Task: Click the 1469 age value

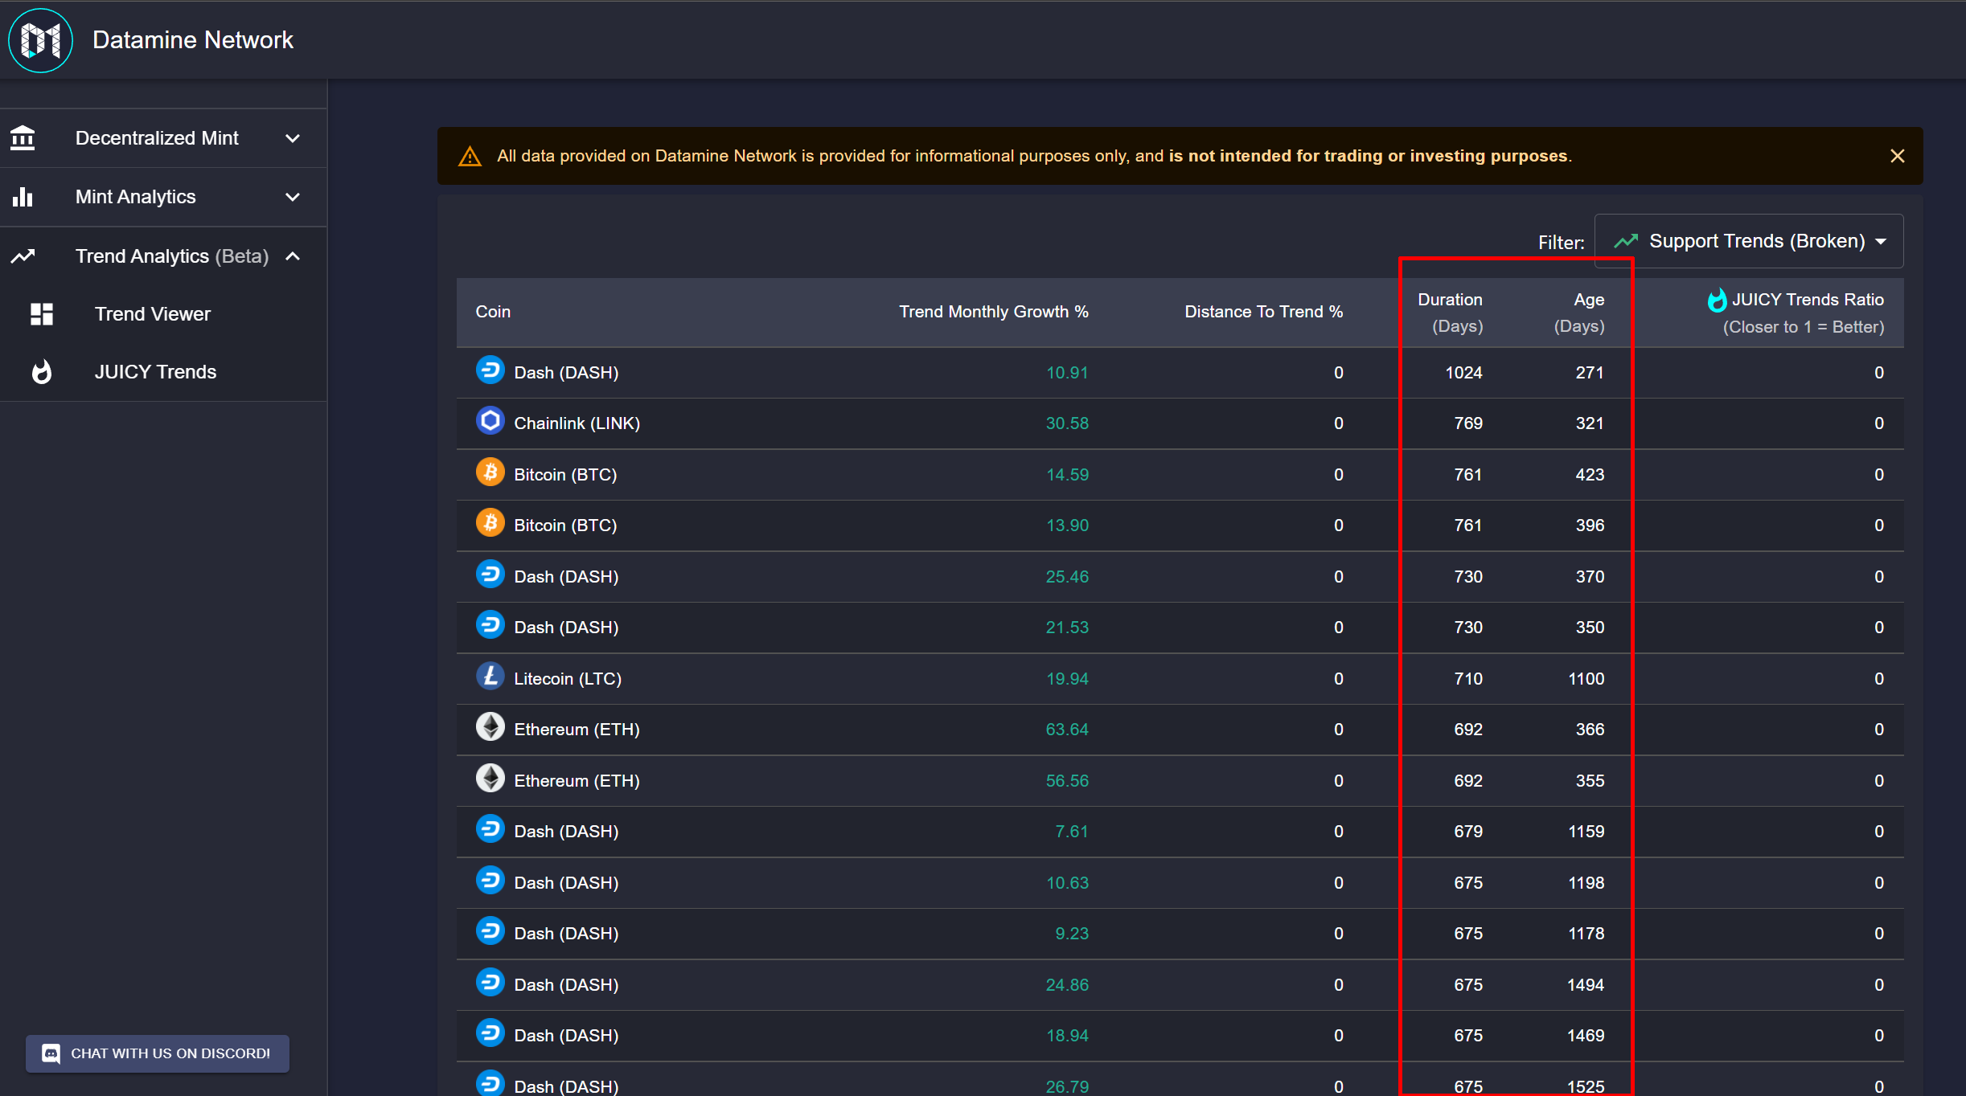Action: point(1586,1036)
